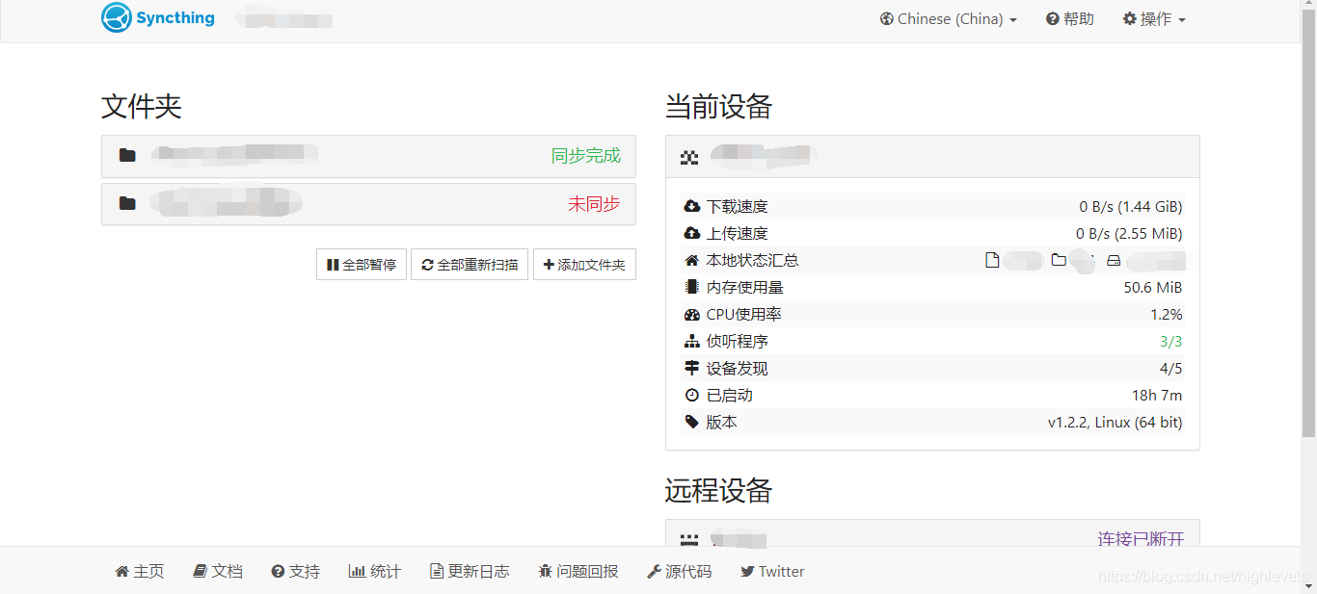
Task: Click the home icon beside 本地状态汇总
Action: 692,261
